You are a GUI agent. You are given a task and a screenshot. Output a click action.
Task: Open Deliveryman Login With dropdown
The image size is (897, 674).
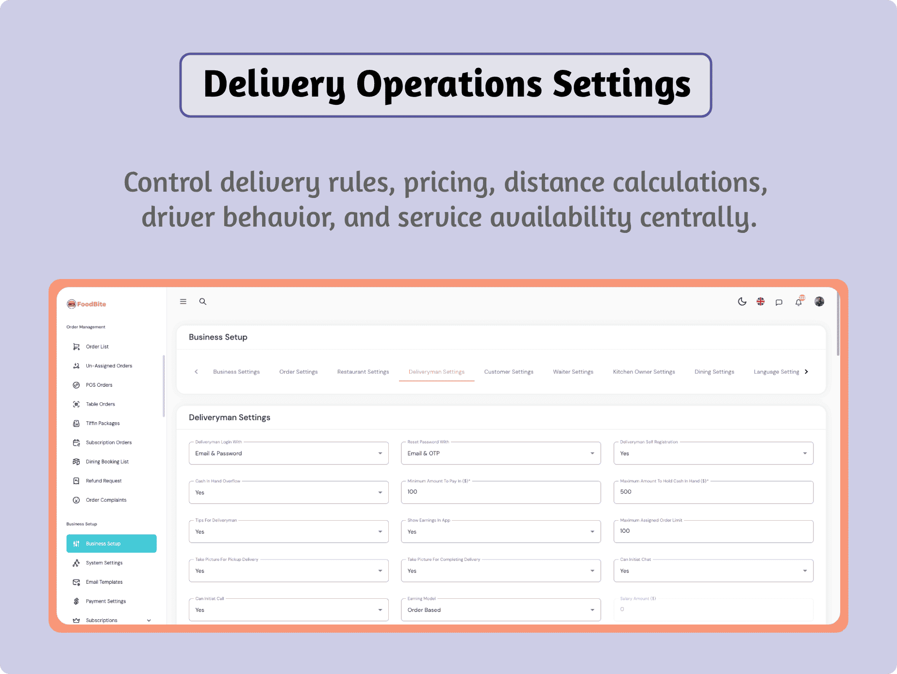tap(289, 453)
